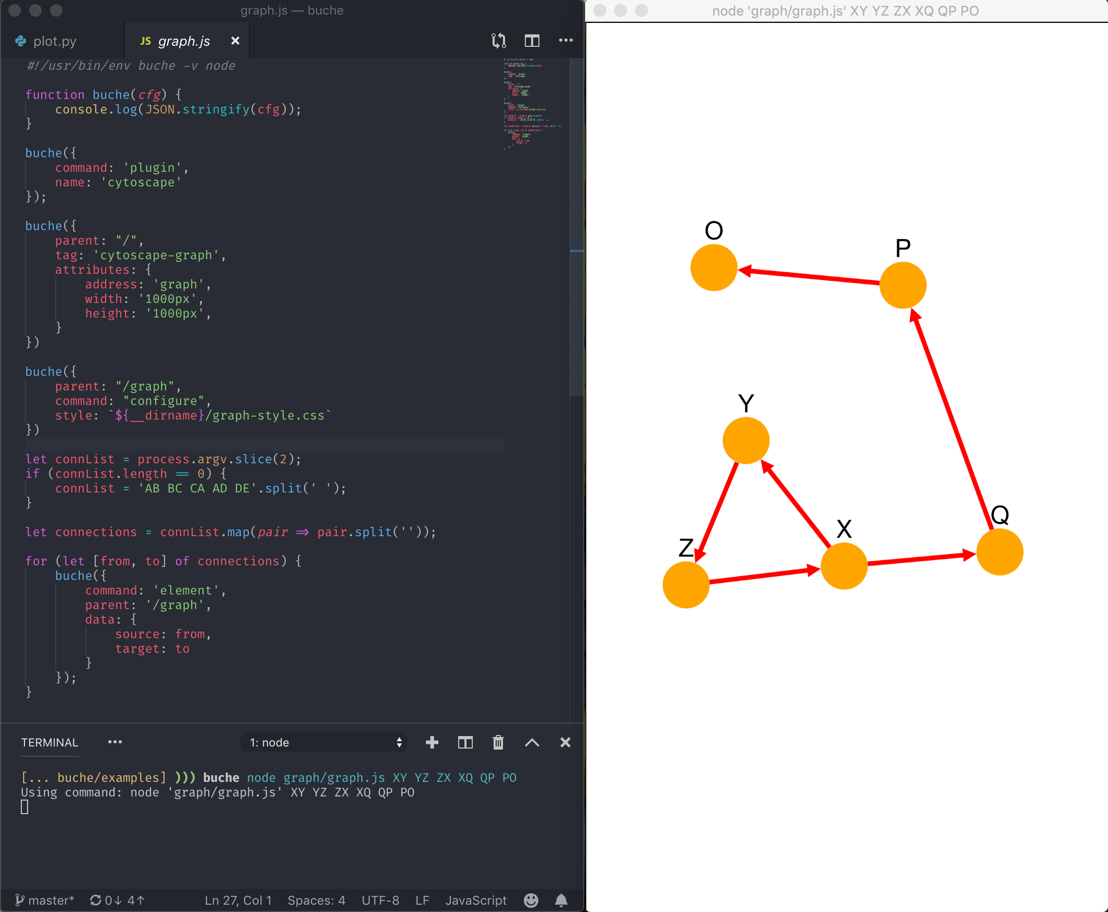Click the sync changes button in the status bar
The height and width of the screenshot is (912, 1108).
coord(117,901)
